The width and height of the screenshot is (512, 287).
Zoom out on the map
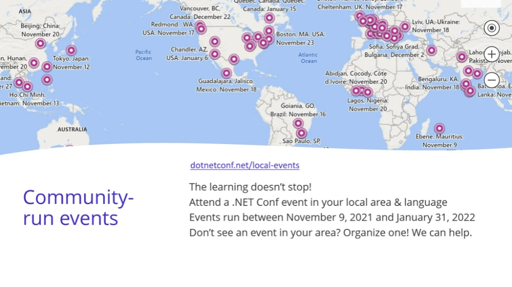[491, 80]
